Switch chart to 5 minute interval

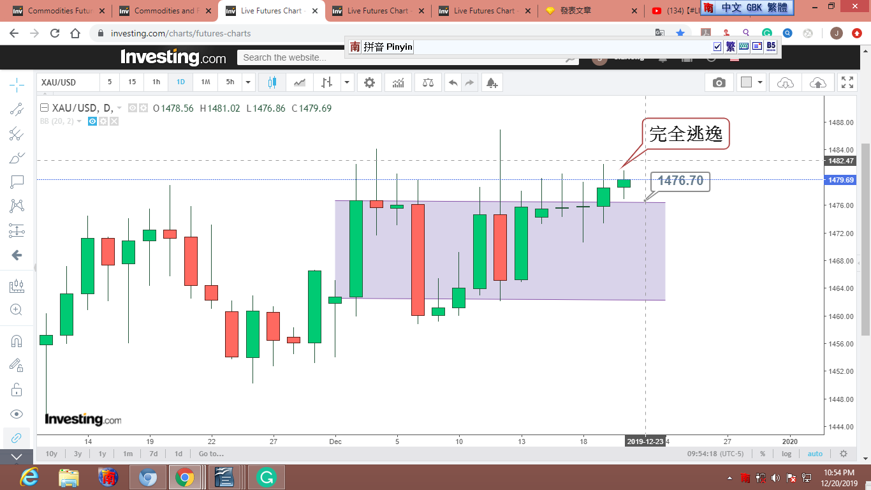click(x=110, y=82)
